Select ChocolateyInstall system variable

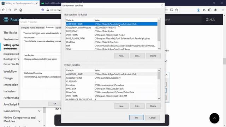click(x=112, y=78)
